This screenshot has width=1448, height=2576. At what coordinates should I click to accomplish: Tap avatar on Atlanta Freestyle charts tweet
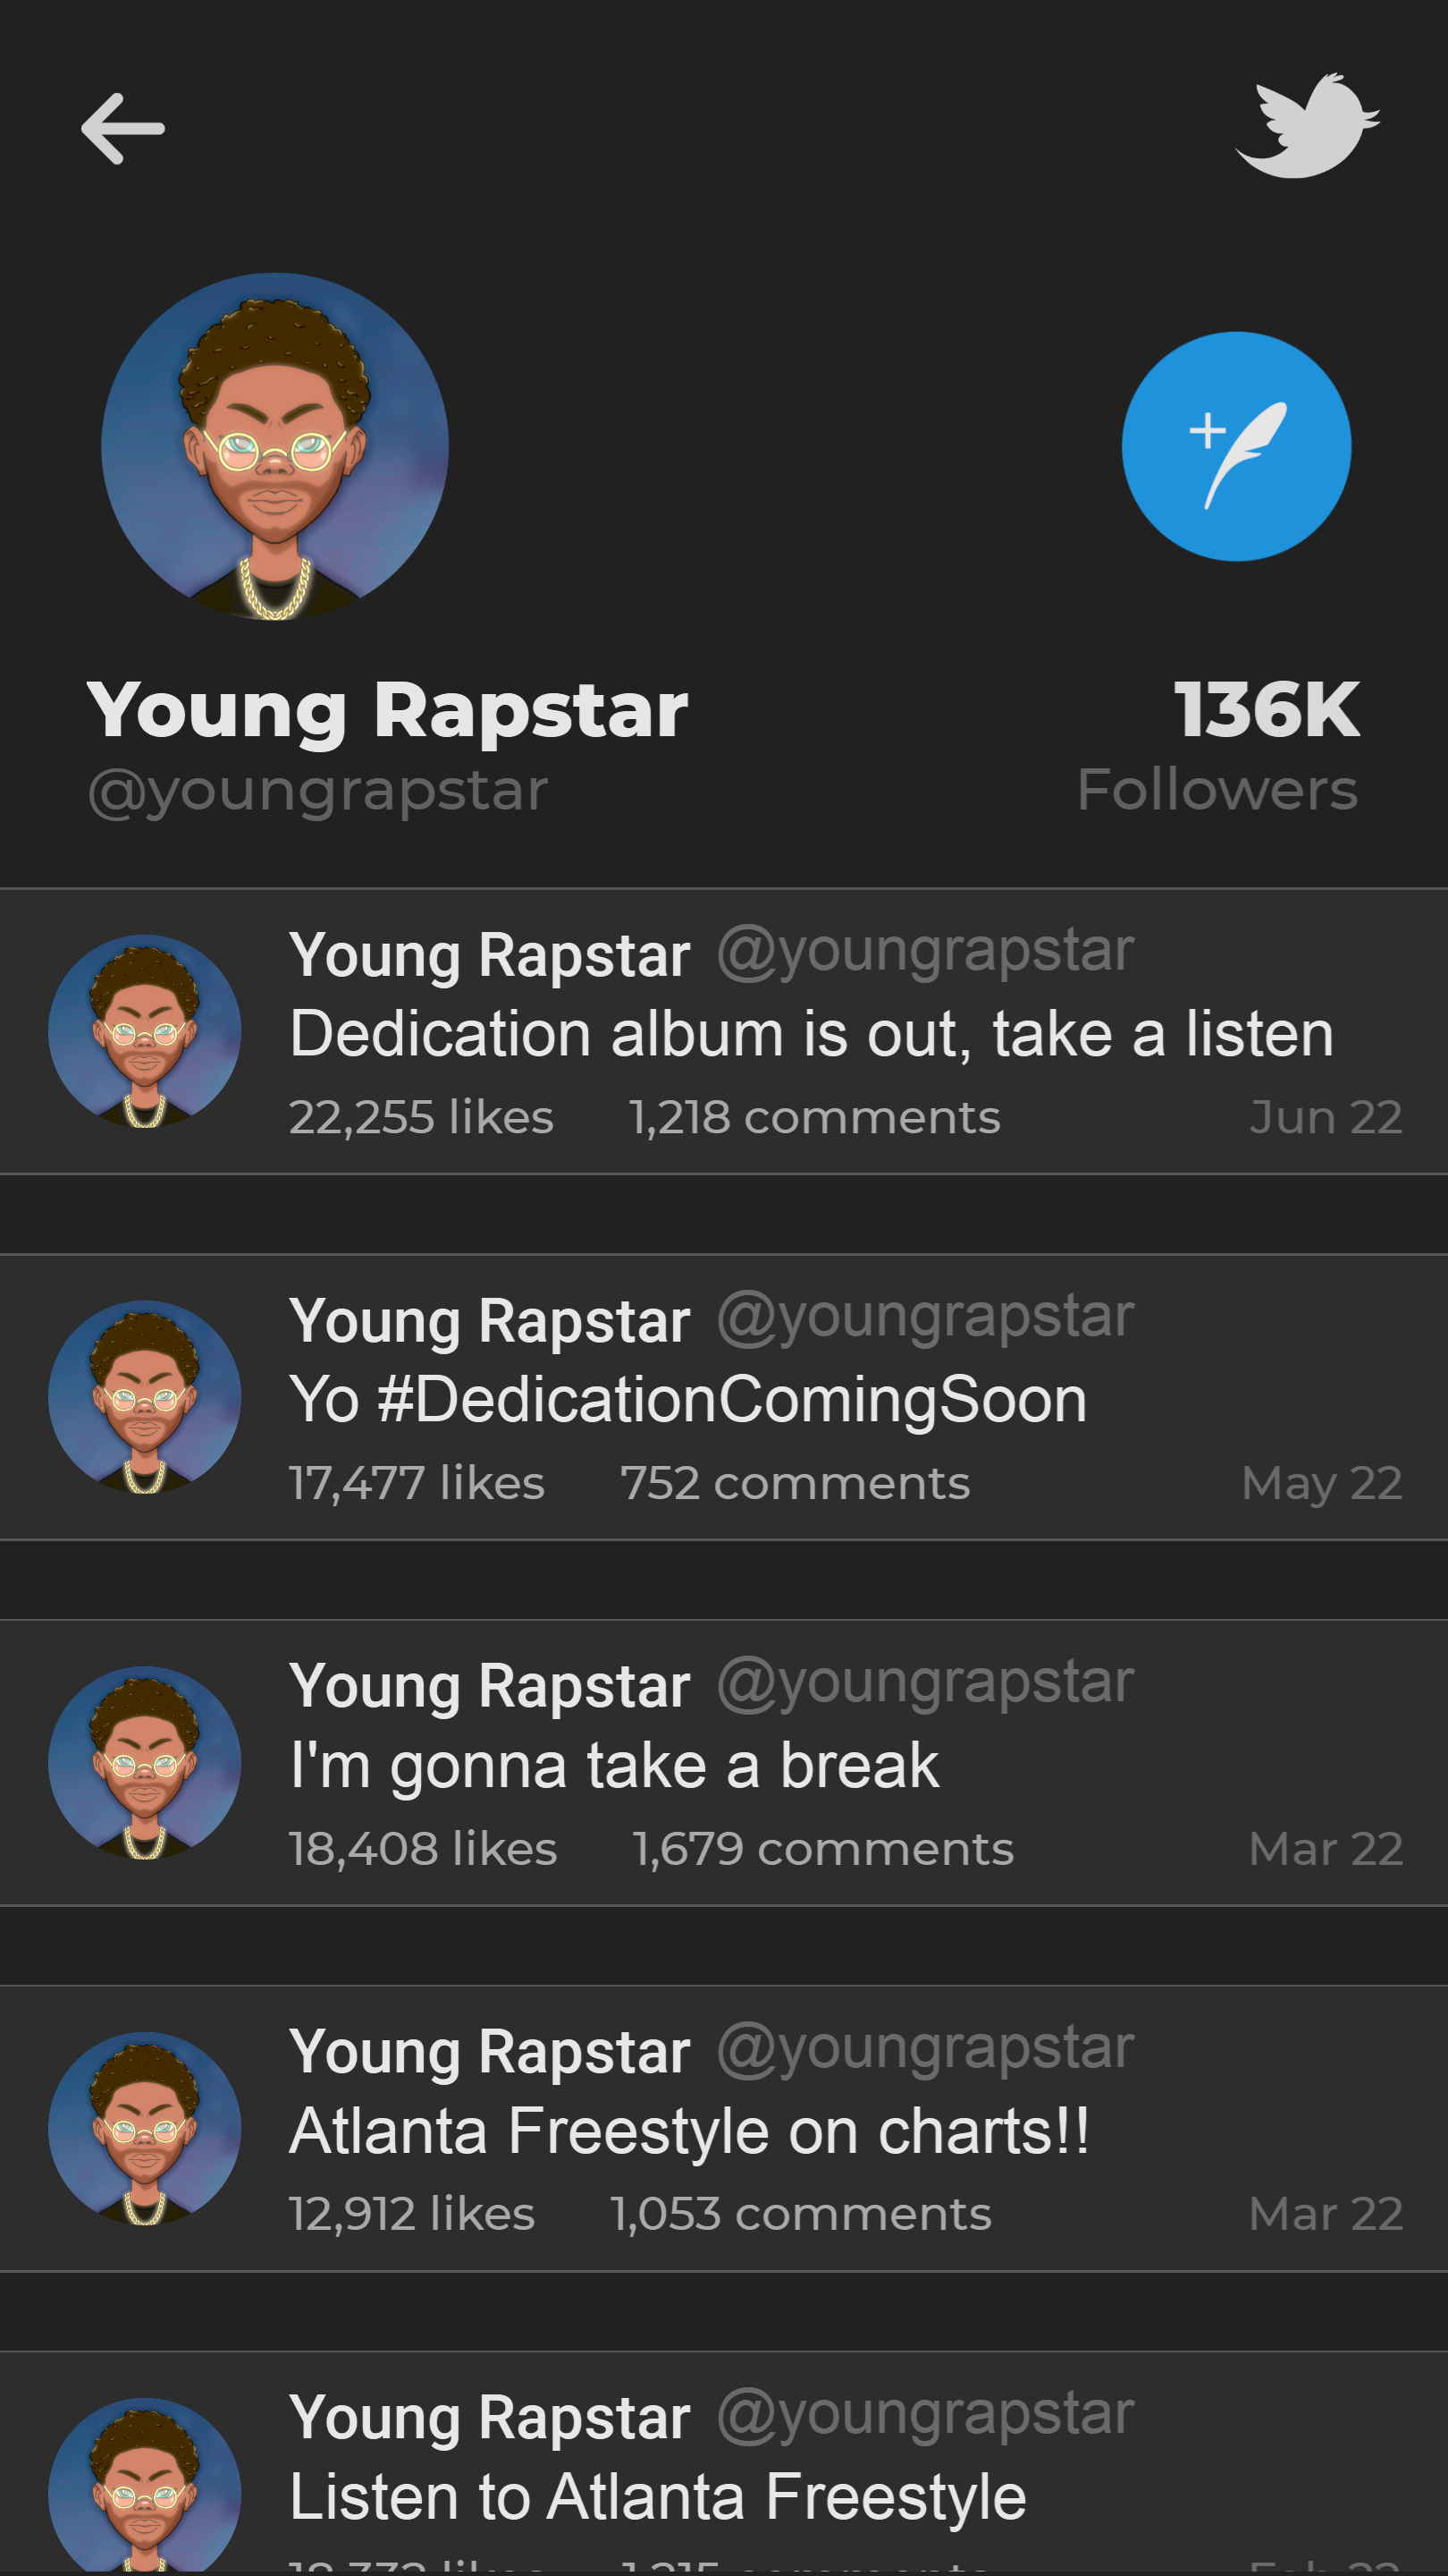pyautogui.click(x=145, y=2129)
